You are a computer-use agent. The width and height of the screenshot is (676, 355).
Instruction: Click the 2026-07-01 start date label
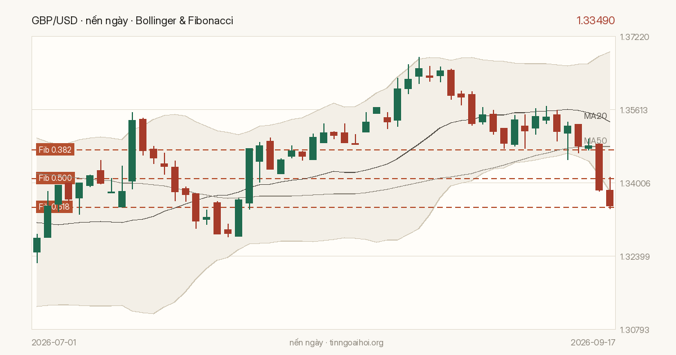pyautogui.click(x=54, y=343)
